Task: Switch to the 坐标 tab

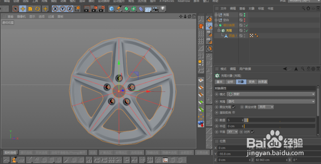Action: click(x=230, y=82)
